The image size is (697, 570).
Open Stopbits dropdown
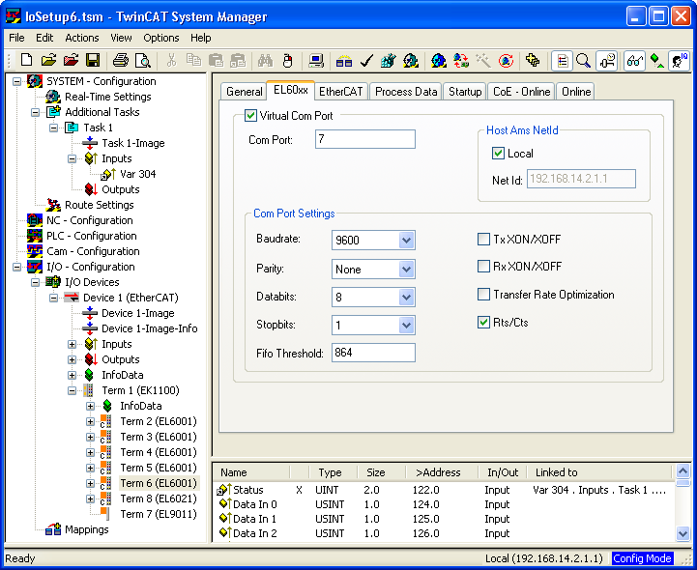(406, 326)
